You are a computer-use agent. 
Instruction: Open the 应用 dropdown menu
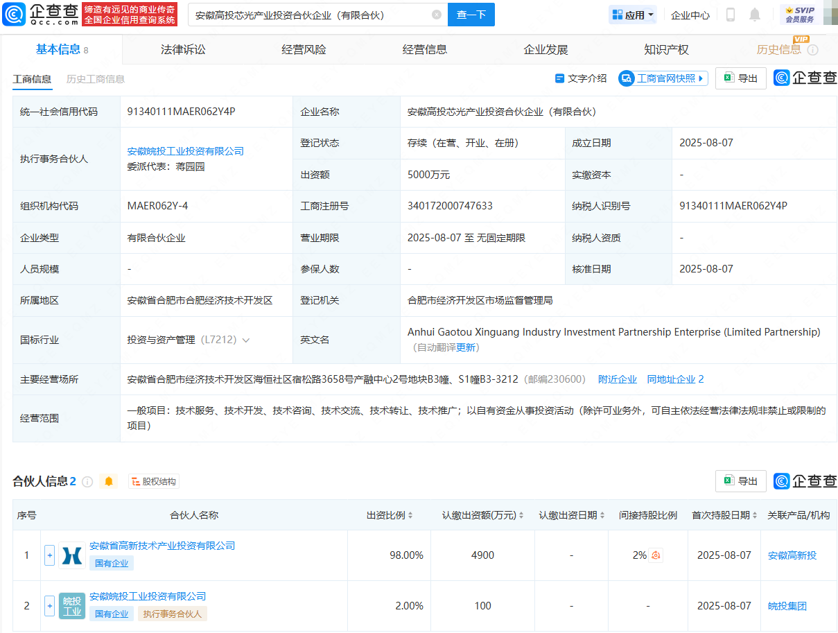pos(632,15)
